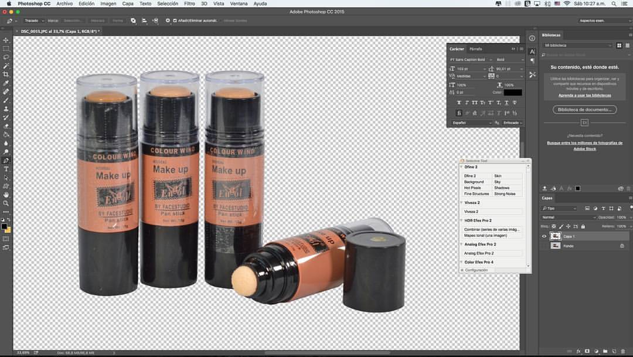This screenshot has width=633, height=357.
Task: Select the Capa 1 layer thumbnail
Action: pyautogui.click(x=555, y=236)
